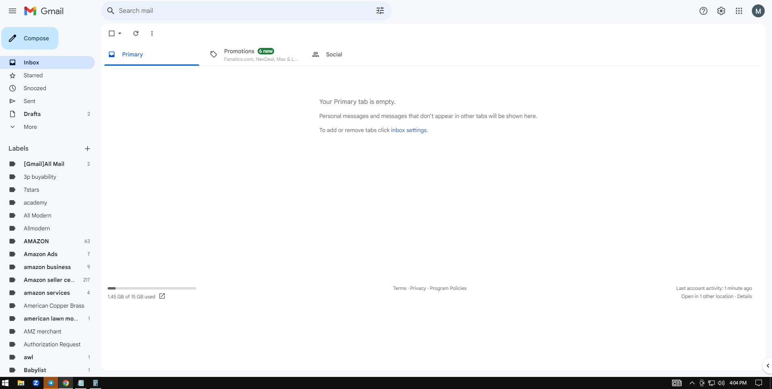The height and width of the screenshot is (389, 772).
Task: Open Windows Start menu
Action: (x=5, y=383)
